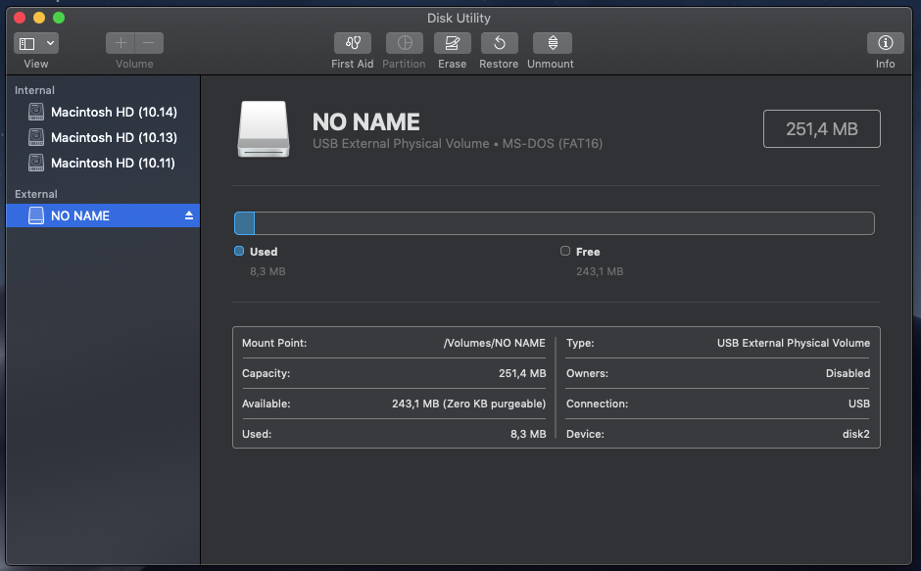The width and height of the screenshot is (921, 571).
Task: Click the USB External Physical Volume subtitle
Action: 458,144
